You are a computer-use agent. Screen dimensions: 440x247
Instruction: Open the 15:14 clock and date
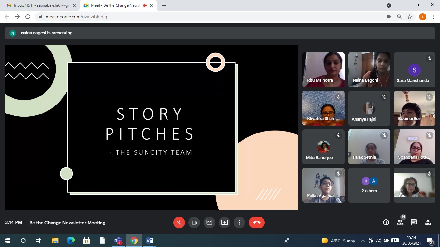click(412, 241)
